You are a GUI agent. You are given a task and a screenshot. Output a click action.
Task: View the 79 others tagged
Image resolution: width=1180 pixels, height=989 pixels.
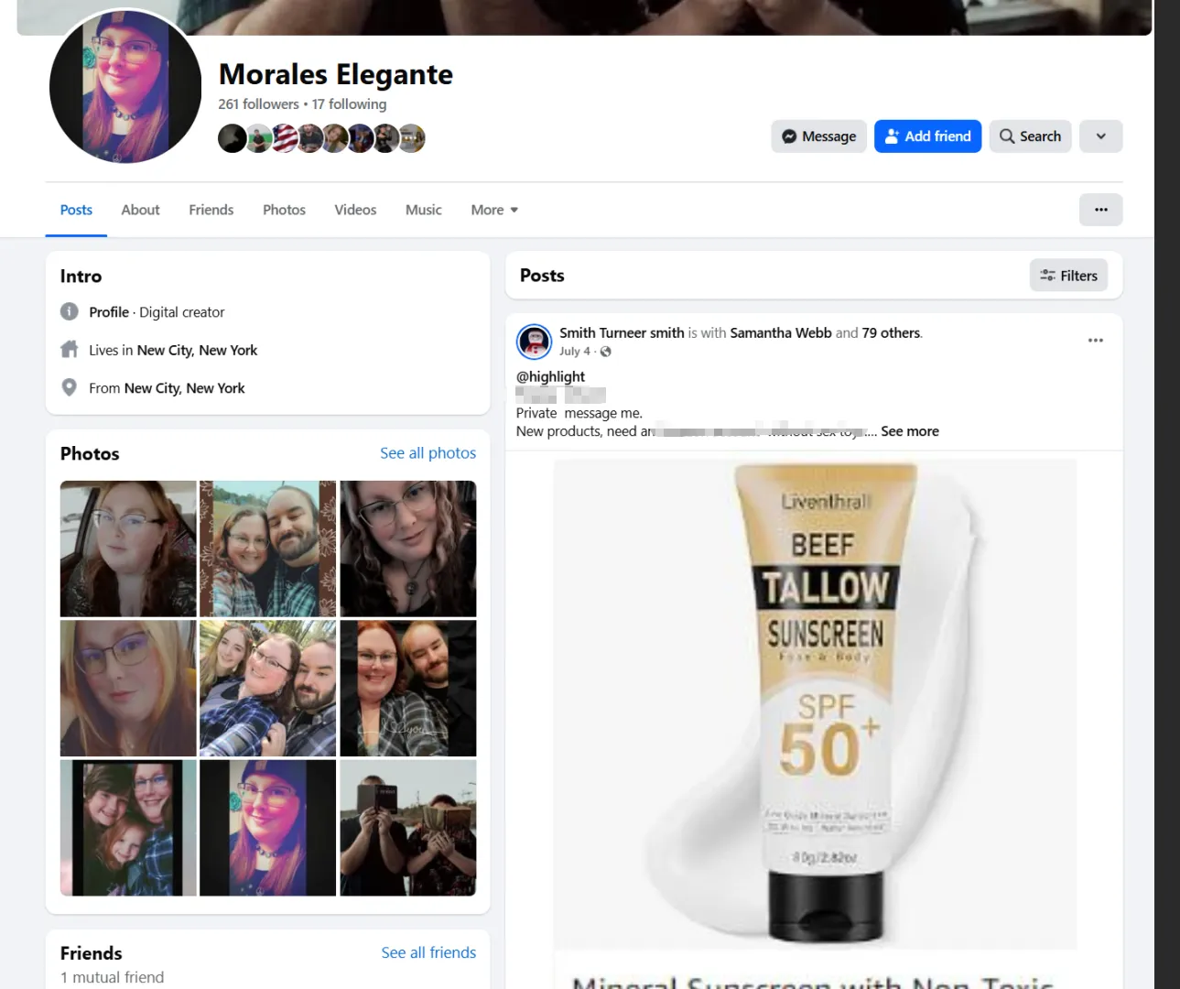tap(891, 333)
